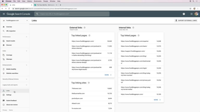
Task: Click the Overview home icon
Action: (x=4, y=27)
